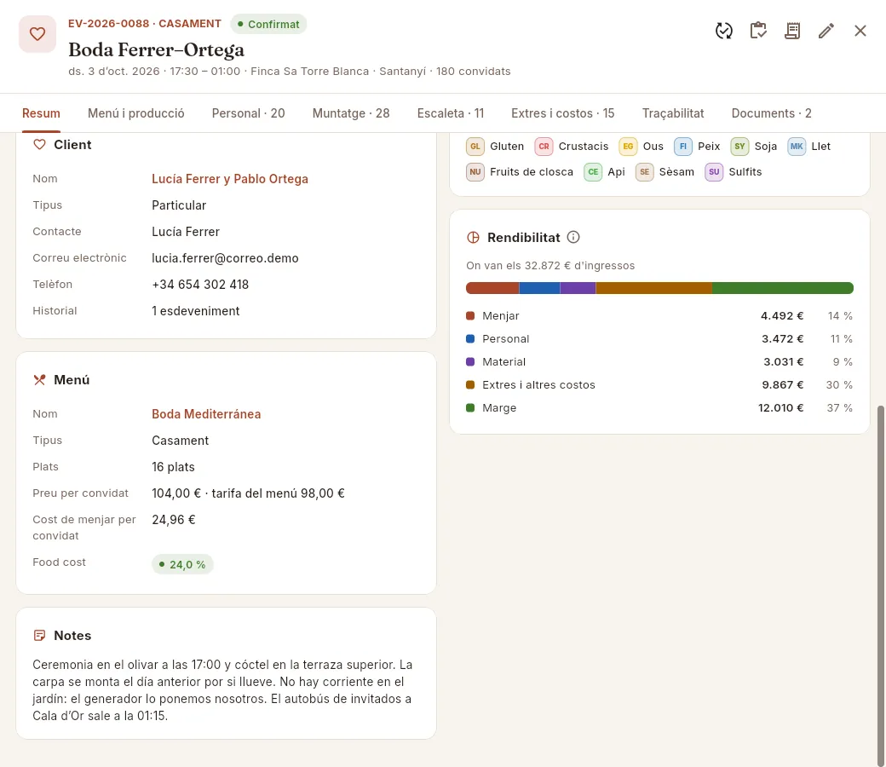Click the '3.031 €' Material amount

click(784, 361)
